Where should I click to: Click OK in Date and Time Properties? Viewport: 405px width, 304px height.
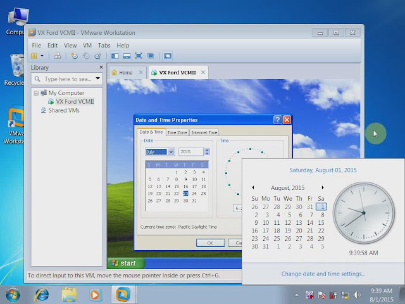pyautogui.click(x=210, y=243)
